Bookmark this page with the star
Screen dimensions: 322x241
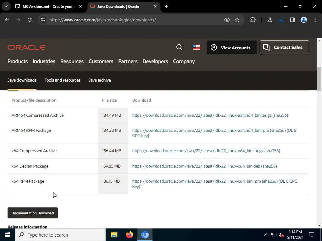[x=237, y=20]
